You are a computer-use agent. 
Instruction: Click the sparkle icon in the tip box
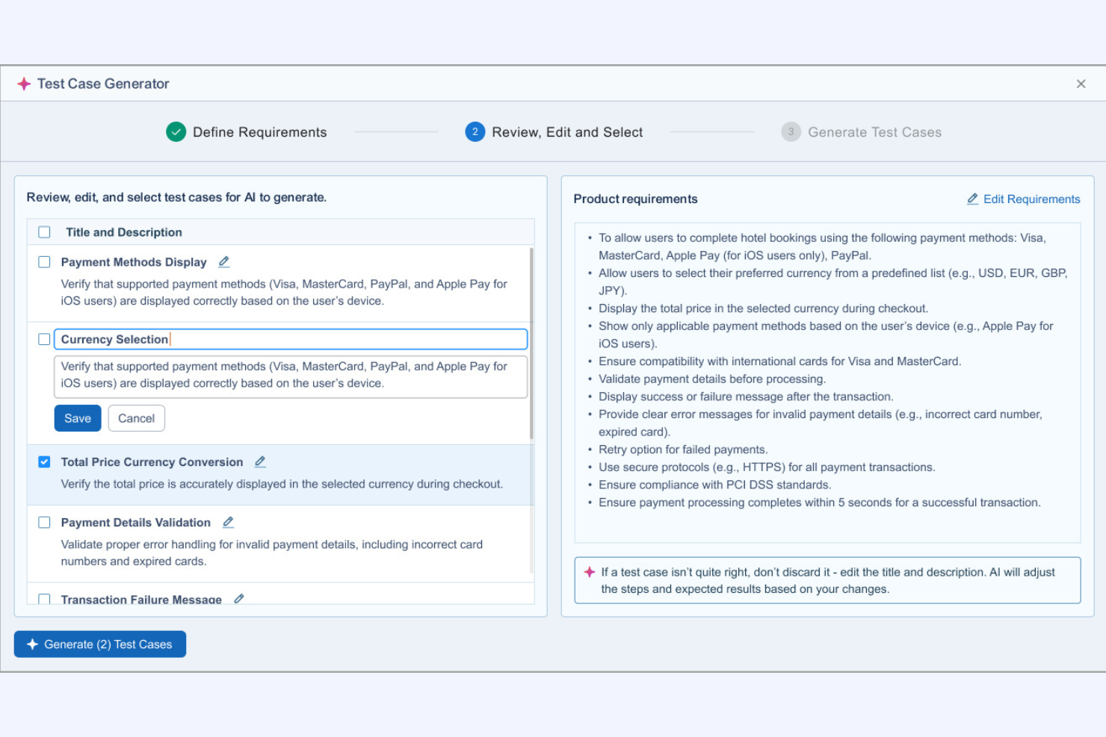pyautogui.click(x=590, y=572)
